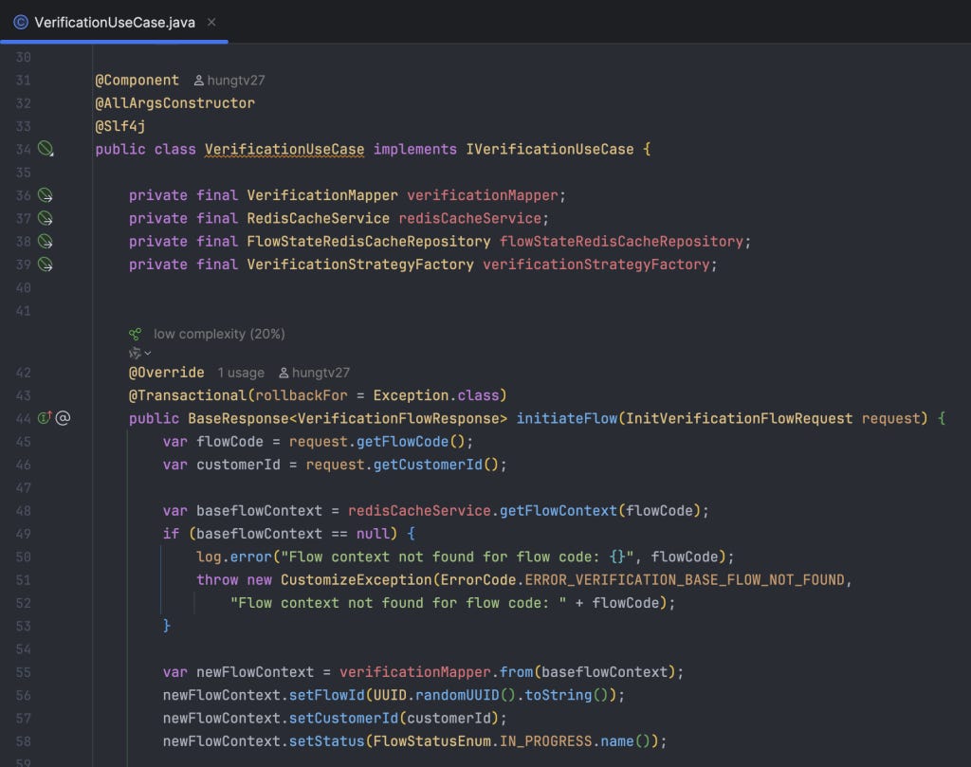
Task: Click the @ gutter icon on line 44
Action: pyautogui.click(x=63, y=418)
